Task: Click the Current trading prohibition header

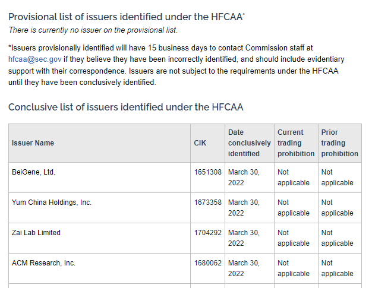Action: (295, 143)
